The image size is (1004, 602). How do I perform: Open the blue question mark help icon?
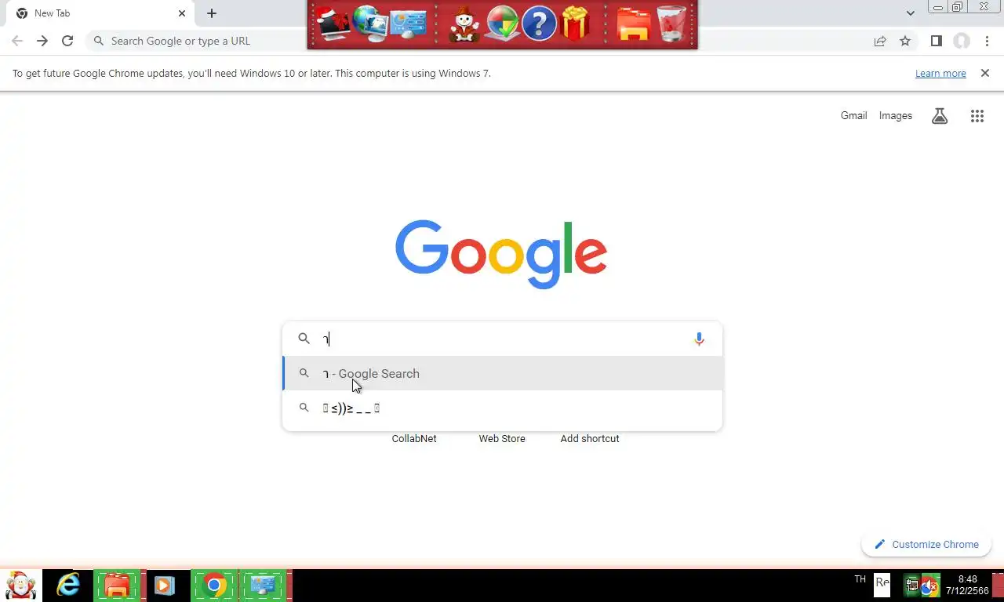pos(539,24)
